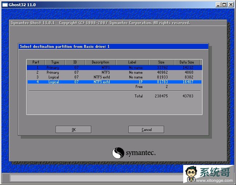Image resolution: width=236 pixels, height=185 pixels.
Task: Click the Total size value 238475
Action: coord(161,96)
